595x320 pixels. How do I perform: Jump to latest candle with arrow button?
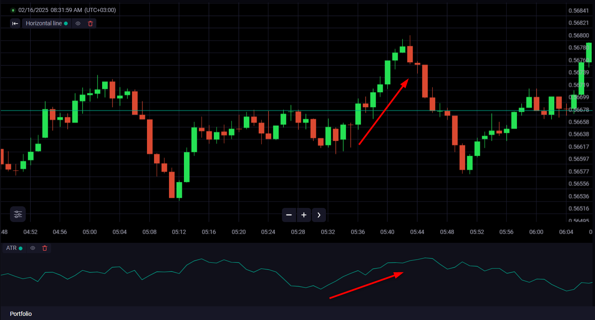pyautogui.click(x=319, y=215)
